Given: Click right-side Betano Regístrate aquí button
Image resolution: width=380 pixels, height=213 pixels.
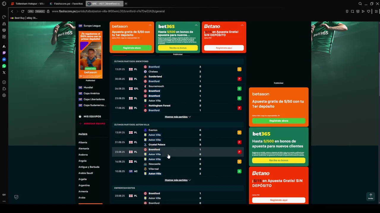Looking at the screenshot, I should pos(279,200).
